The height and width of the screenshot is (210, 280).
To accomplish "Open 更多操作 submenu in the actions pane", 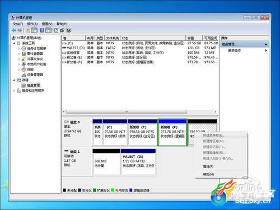I will pyautogui.click(x=244, y=50).
